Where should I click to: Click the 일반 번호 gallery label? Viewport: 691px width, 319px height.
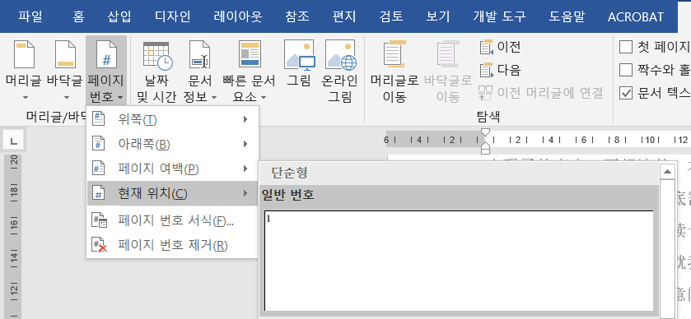tap(287, 194)
